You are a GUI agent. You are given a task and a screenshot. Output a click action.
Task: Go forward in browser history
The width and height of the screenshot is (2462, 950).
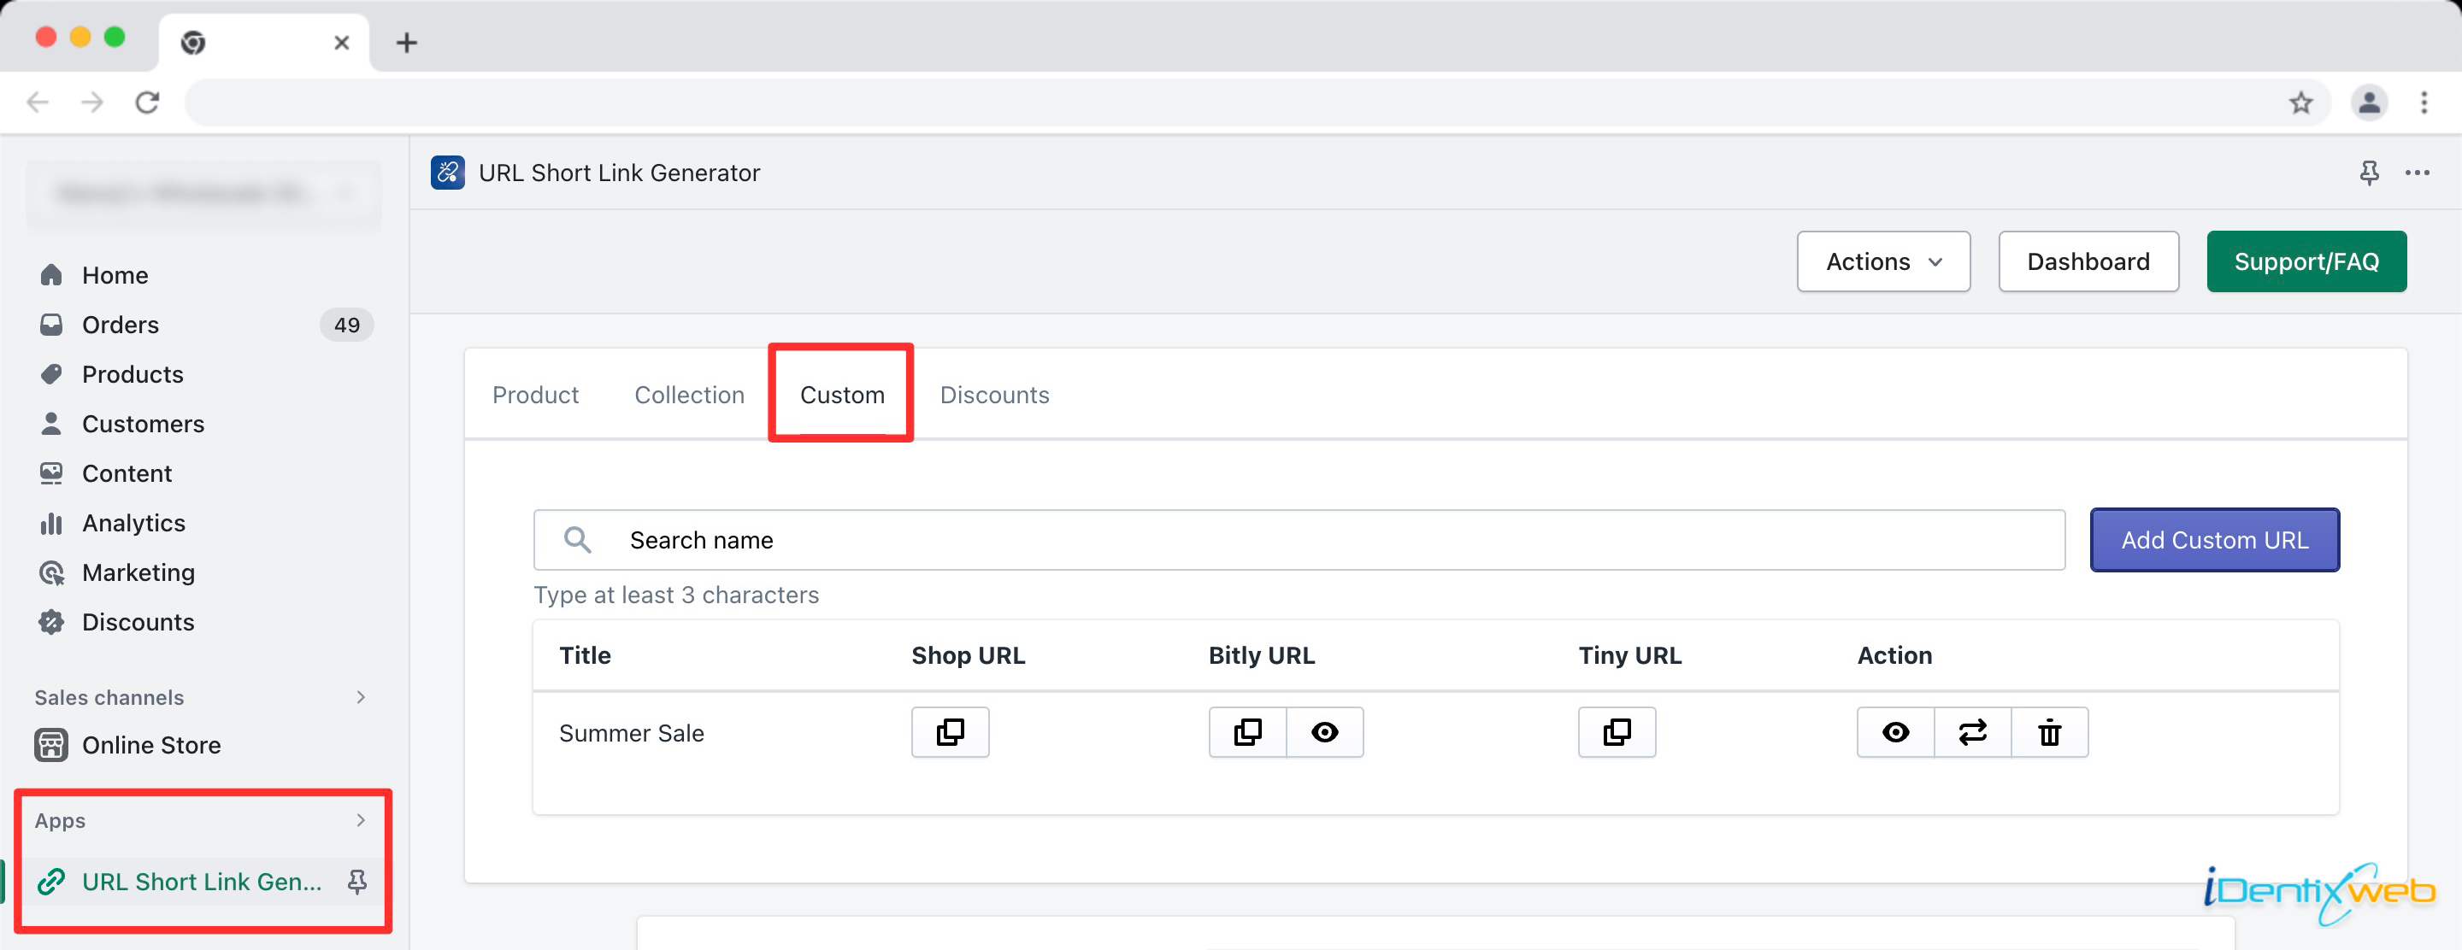pyautogui.click(x=91, y=103)
